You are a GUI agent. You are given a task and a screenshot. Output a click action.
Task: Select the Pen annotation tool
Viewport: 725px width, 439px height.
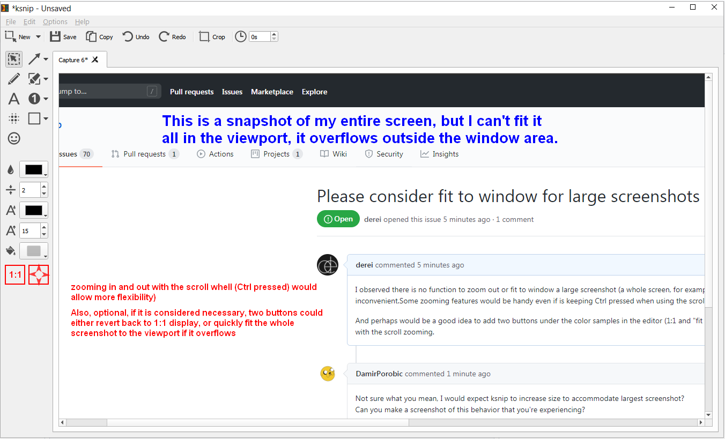click(14, 79)
